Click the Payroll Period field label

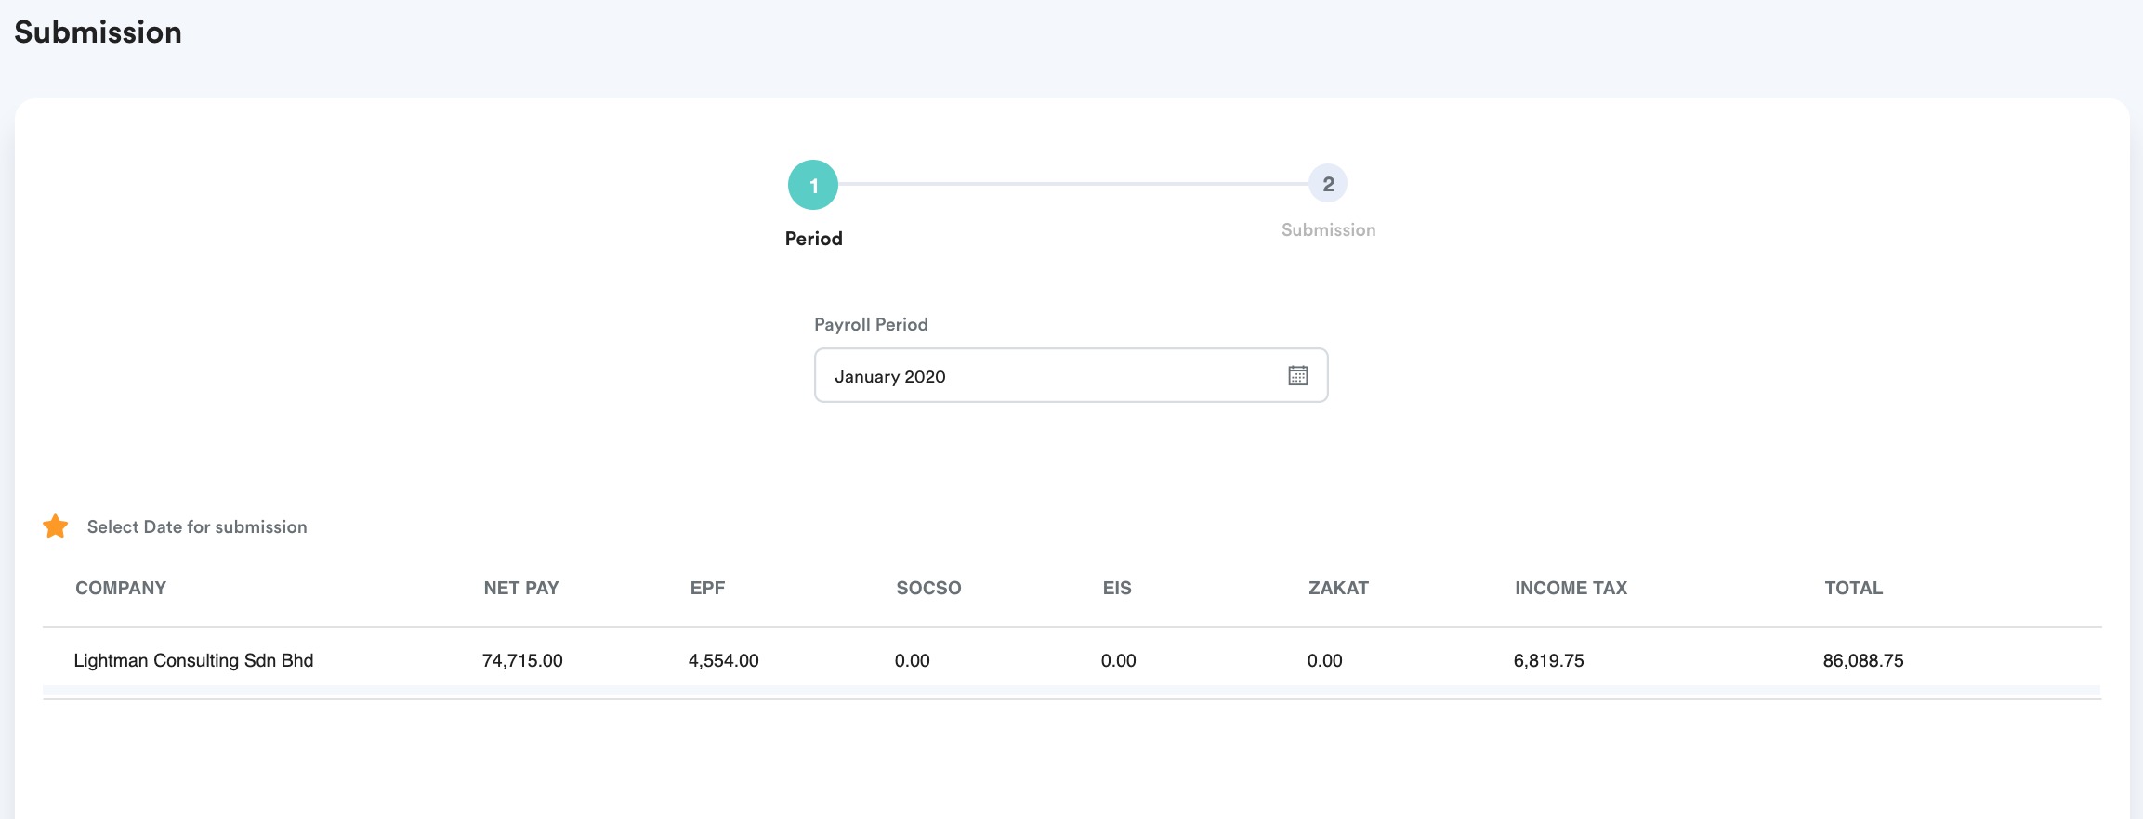click(x=871, y=324)
